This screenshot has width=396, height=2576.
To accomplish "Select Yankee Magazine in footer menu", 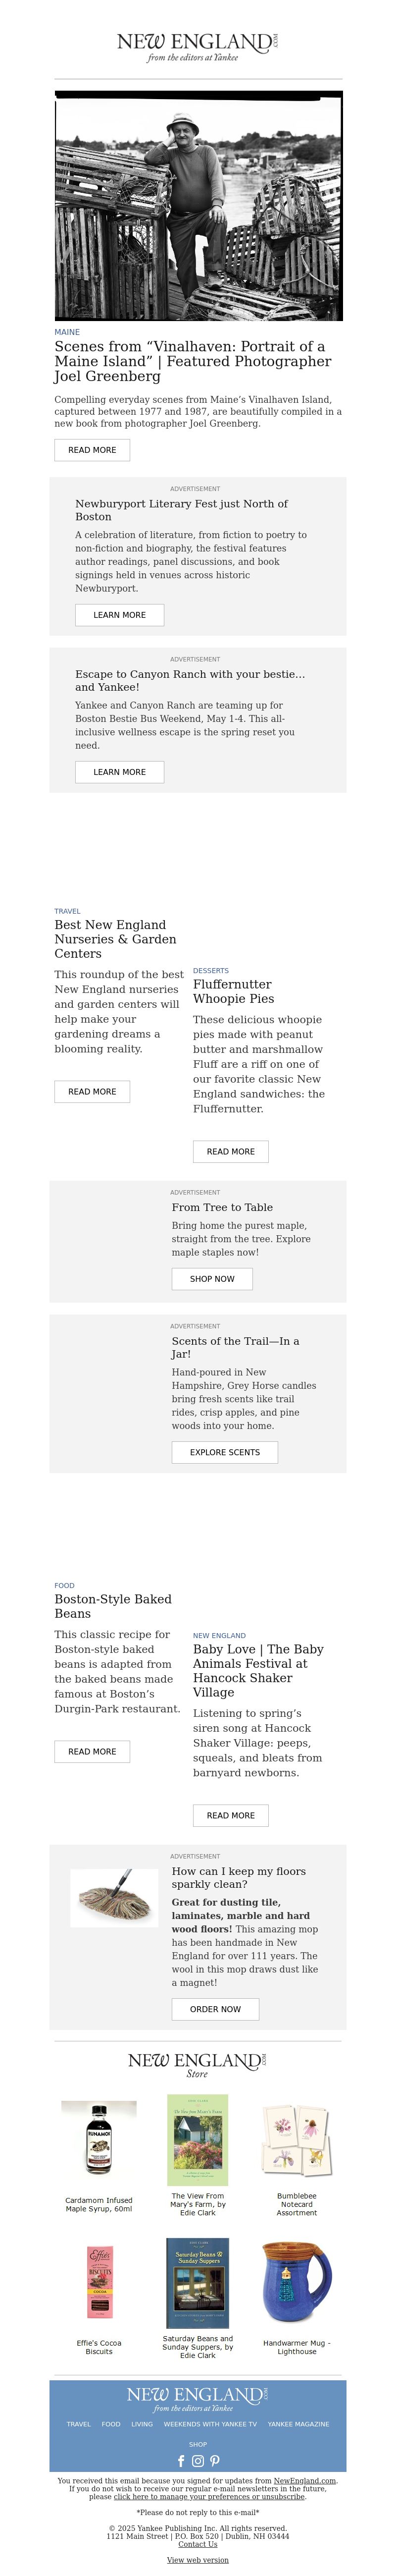I will tap(298, 2424).
